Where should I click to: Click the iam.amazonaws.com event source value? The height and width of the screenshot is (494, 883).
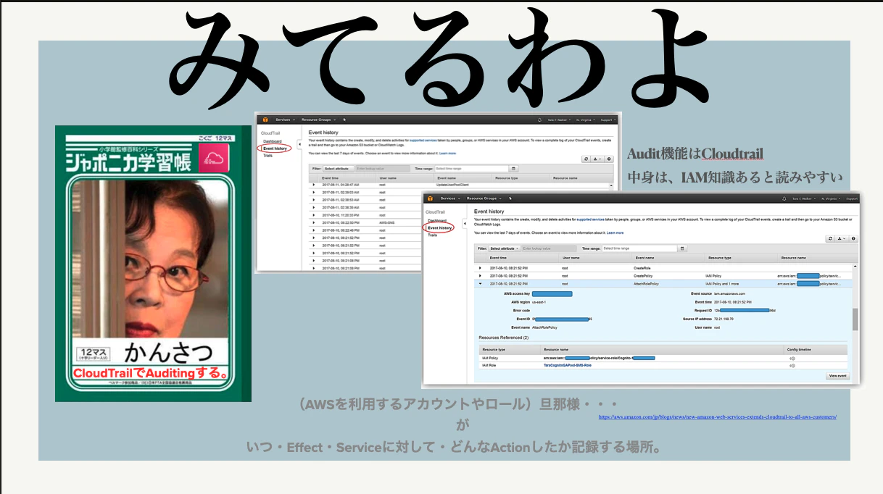point(730,293)
